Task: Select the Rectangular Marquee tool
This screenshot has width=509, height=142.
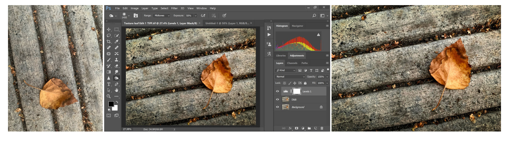Action: click(x=116, y=30)
